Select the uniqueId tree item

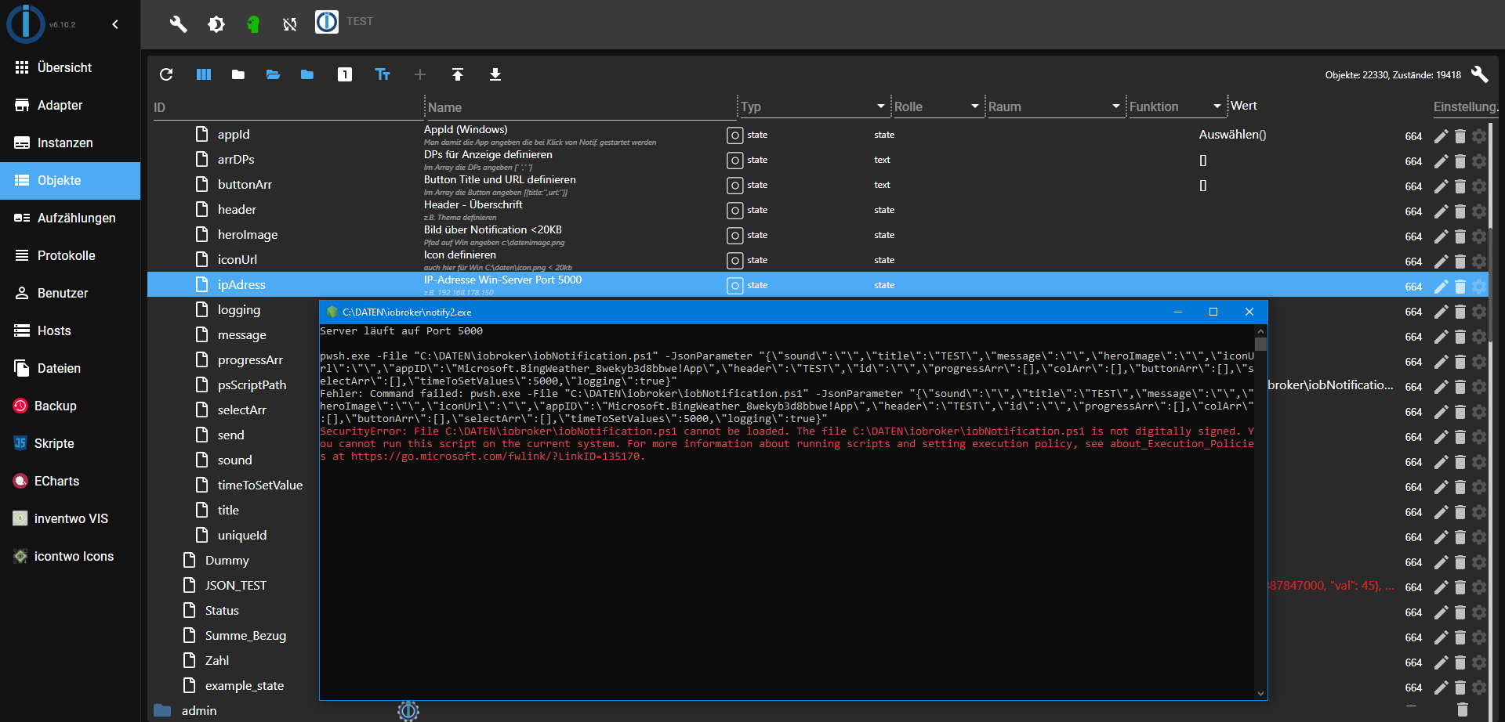point(242,536)
